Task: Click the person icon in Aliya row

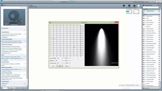Action: tap(159, 18)
